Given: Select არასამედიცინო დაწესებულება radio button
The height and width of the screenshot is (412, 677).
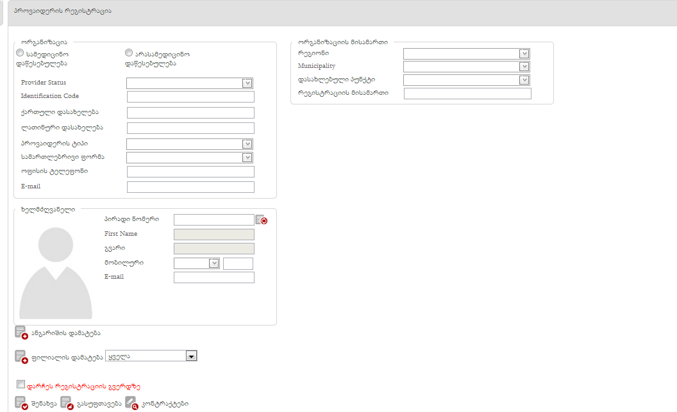Looking at the screenshot, I should [129, 53].
